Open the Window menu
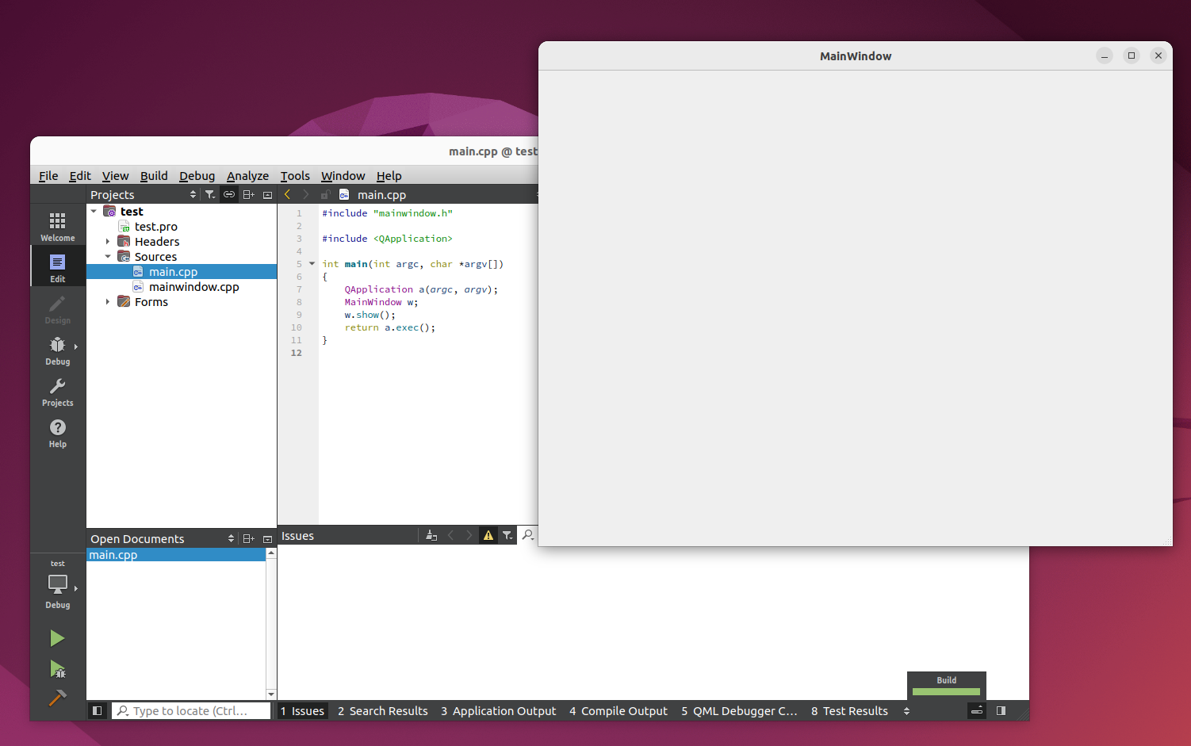This screenshot has width=1191, height=746. coord(343,175)
